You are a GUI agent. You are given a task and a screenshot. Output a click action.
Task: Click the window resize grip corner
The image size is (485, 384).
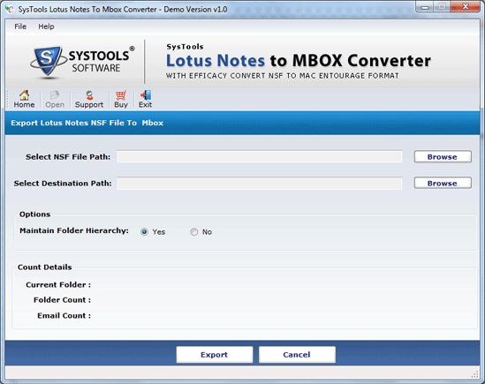475,374
